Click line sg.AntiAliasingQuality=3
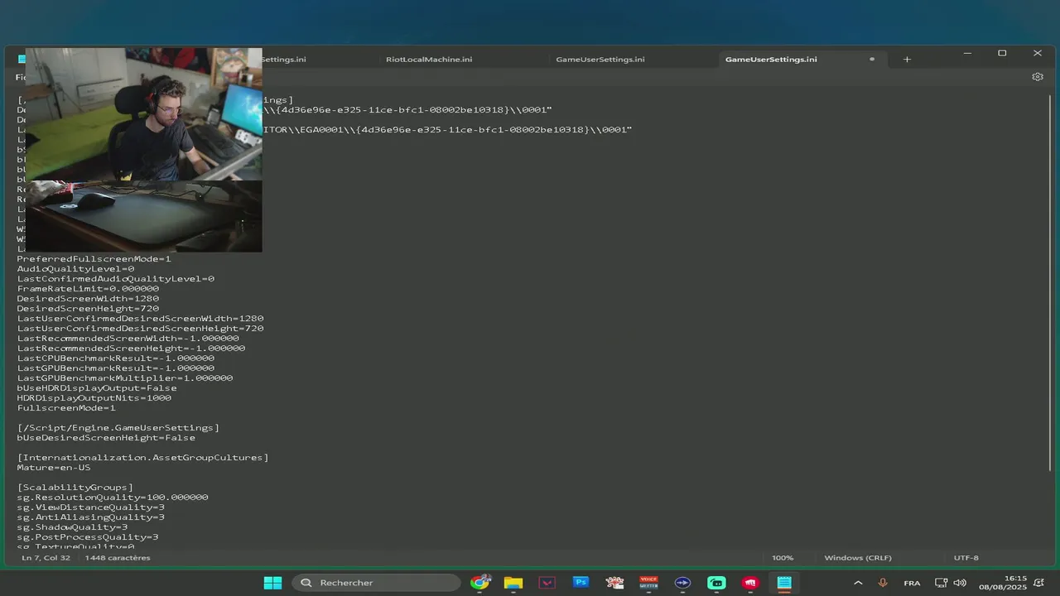Image resolution: width=1060 pixels, height=596 pixels. pos(91,517)
